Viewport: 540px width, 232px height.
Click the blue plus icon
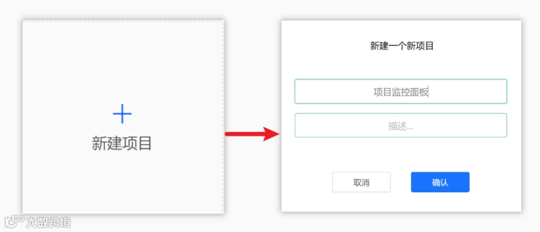point(123,114)
